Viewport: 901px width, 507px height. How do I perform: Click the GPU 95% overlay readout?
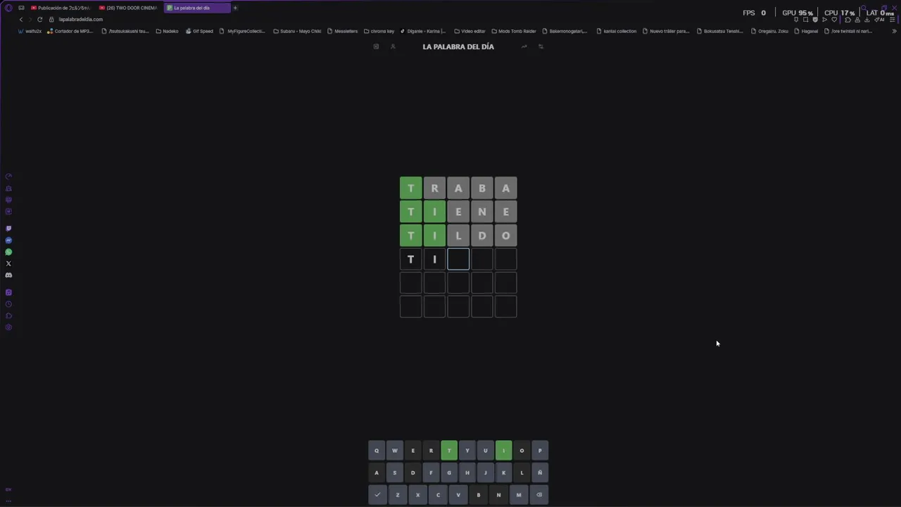[x=798, y=13]
